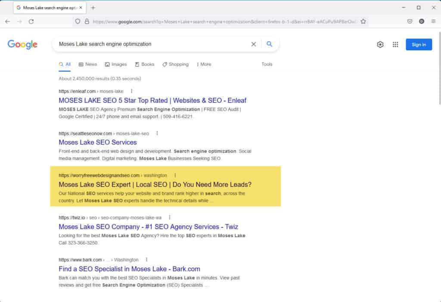Go forward using browser forward arrow

19,21
